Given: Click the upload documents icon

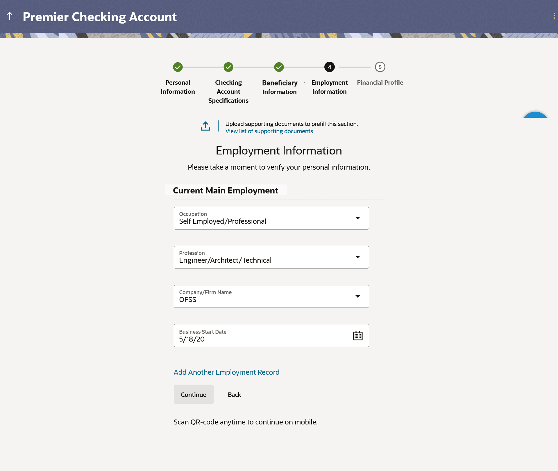Looking at the screenshot, I should tap(205, 126).
